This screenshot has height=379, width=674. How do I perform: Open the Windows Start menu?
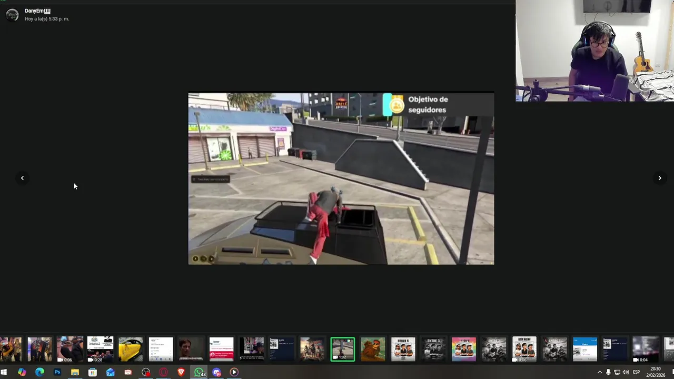(4, 372)
